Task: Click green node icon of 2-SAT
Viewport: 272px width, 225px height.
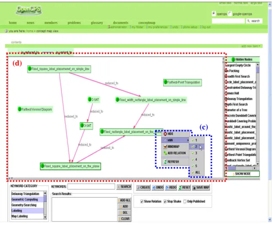Action: click(89, 99)
